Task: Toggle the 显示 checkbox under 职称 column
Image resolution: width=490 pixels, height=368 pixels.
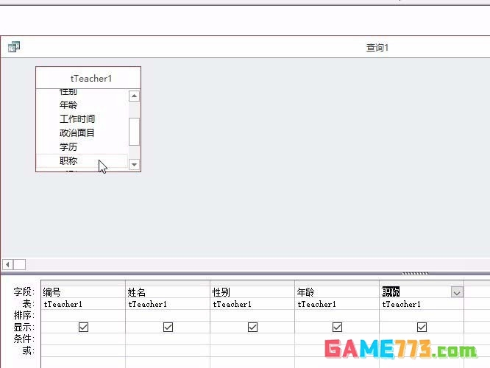Action: (422, 327)
